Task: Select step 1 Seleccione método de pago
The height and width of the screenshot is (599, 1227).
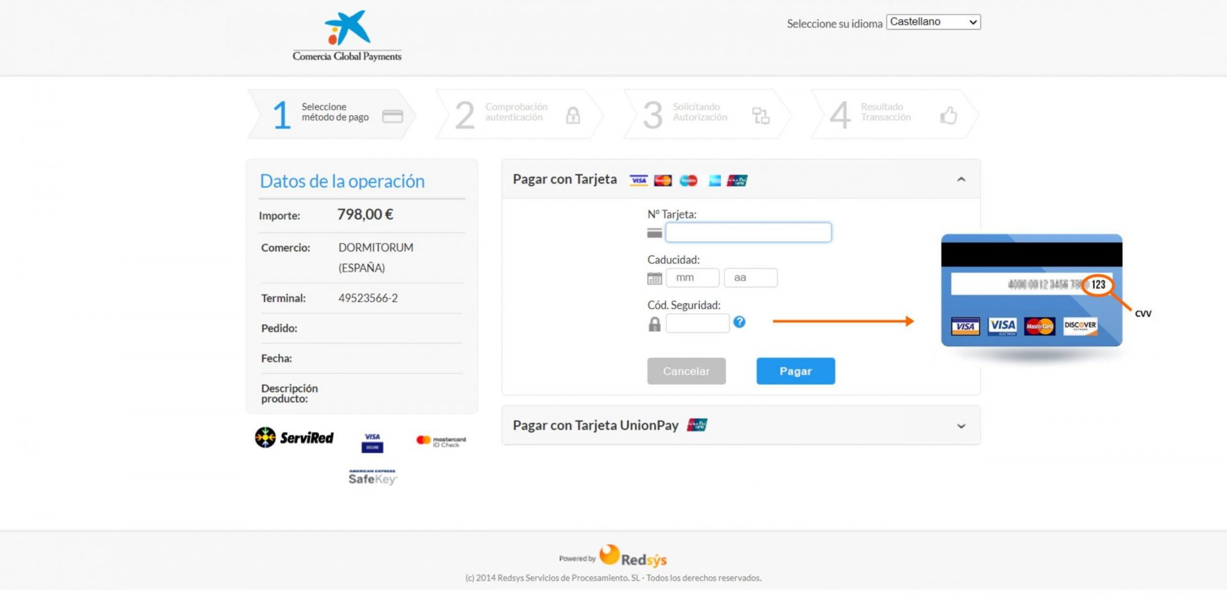Action: [331, 114]
